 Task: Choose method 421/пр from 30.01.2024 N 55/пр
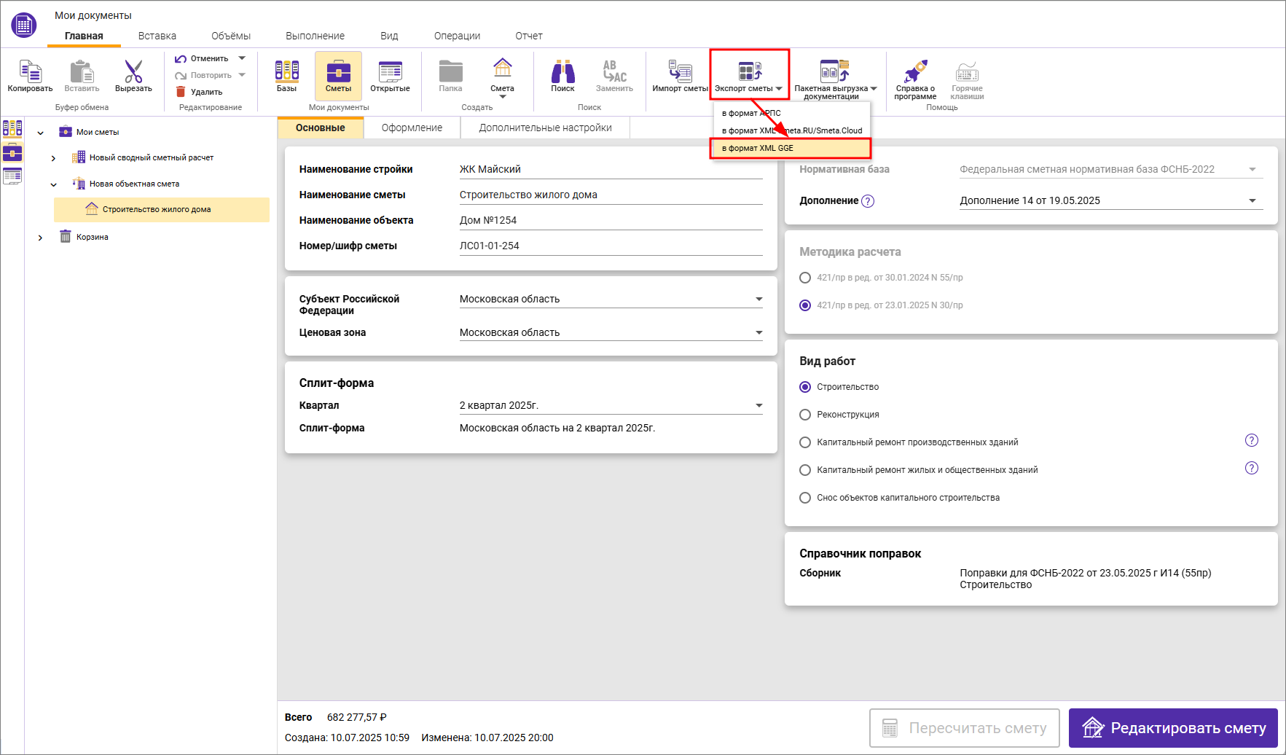(x=805, y=278)
